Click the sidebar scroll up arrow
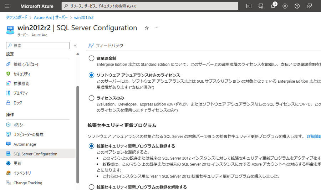 click(x=78, y=54)
